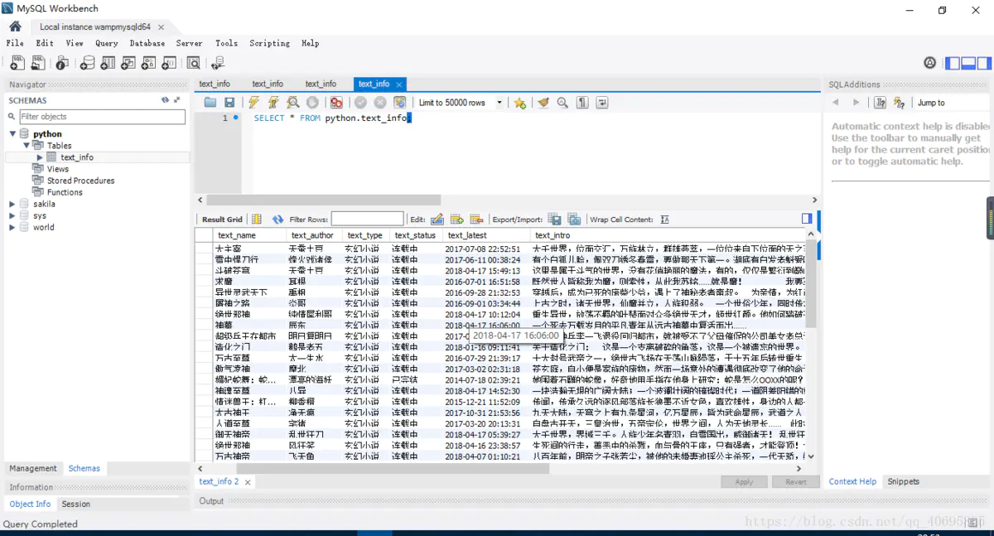
Task: Collapse the python schema node
Action: pos(12,133)
